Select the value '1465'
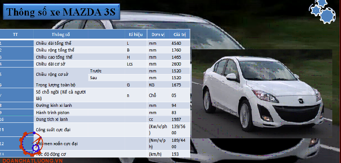The image size is (341, 163). click(x=176, y=57)
